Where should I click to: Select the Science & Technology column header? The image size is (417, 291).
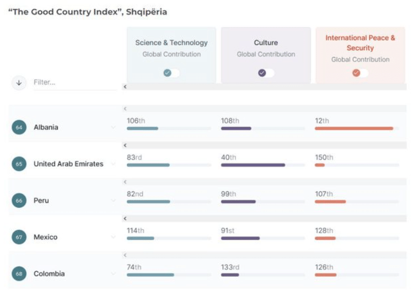(x=171, y=43)
